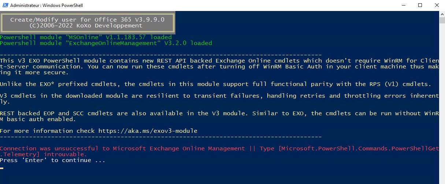The width and height of the screenshot is (445, 184).
Task: Click the PowerShell icon in the title bar
Action: [4, 5]
